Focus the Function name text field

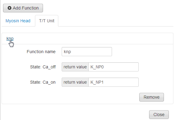pyautogui.click(x=87, y=52)
